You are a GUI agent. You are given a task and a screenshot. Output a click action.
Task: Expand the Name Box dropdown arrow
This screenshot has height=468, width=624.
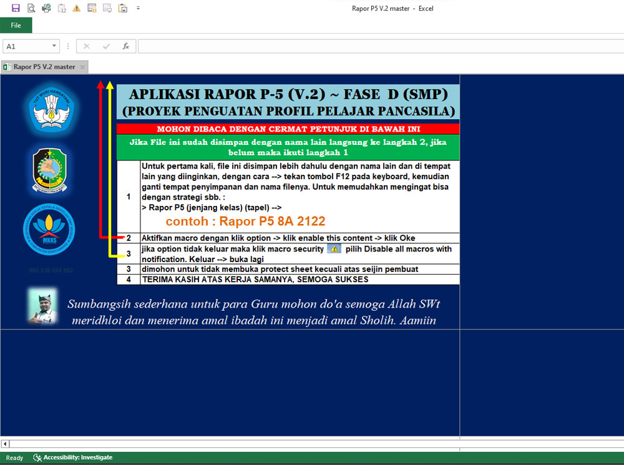point(54,46)
